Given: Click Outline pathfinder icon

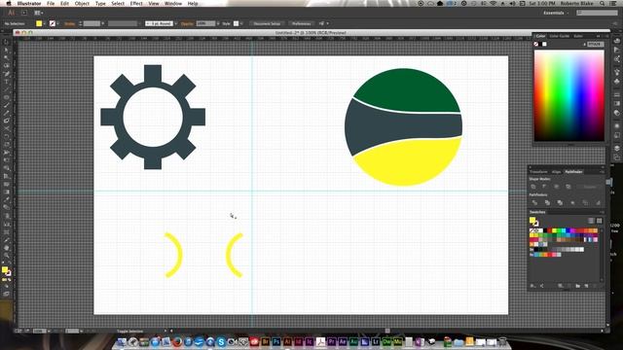Looking at the screenshot, I should (585, 203).
